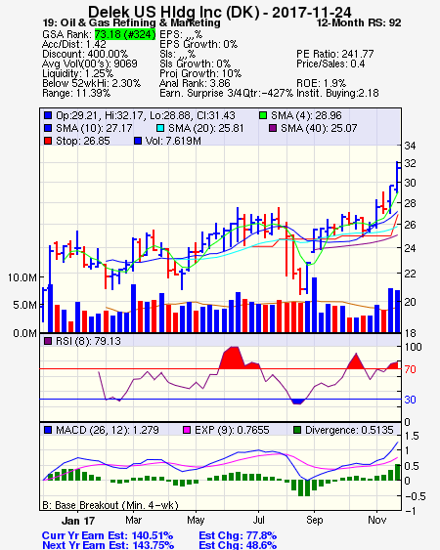
Task: Click the highlighted GSA Rank 73.18 (#324) value
Action: pyautogui.click(x=125, y=34)
